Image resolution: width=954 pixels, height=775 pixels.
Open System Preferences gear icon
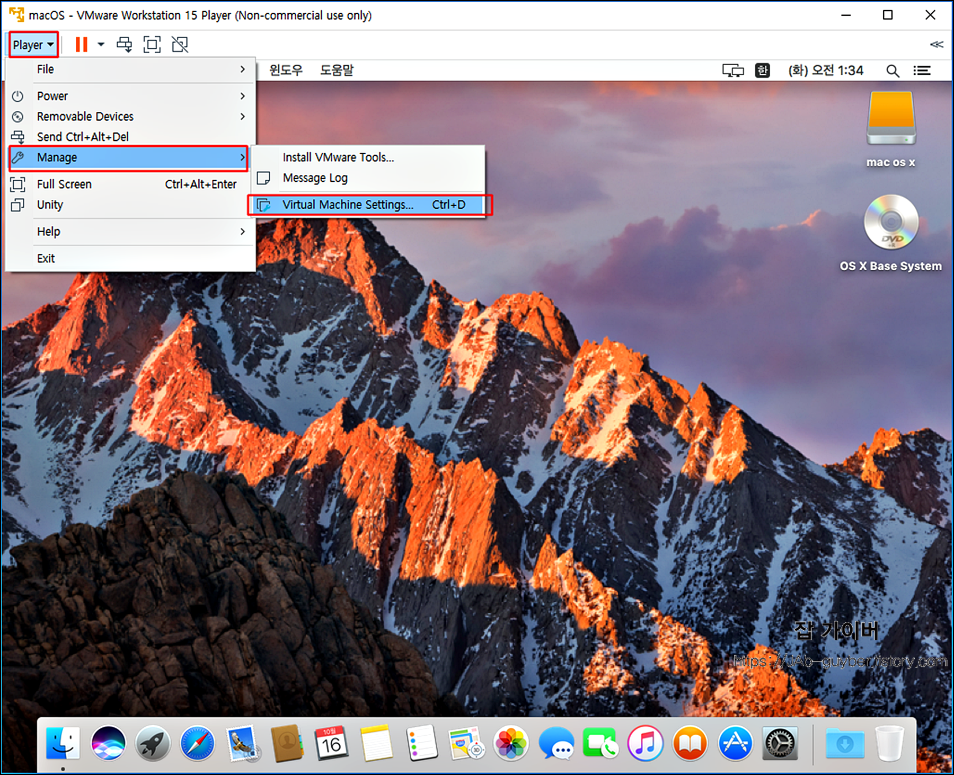tap(780, 743)
